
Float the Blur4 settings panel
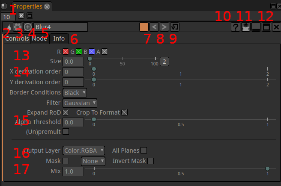tap(266, 27)
